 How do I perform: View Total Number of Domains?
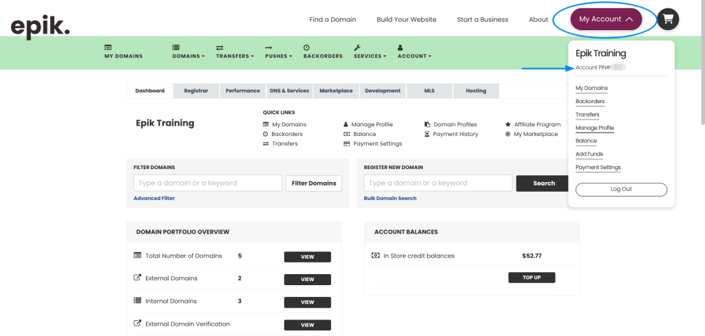(308, 257)
